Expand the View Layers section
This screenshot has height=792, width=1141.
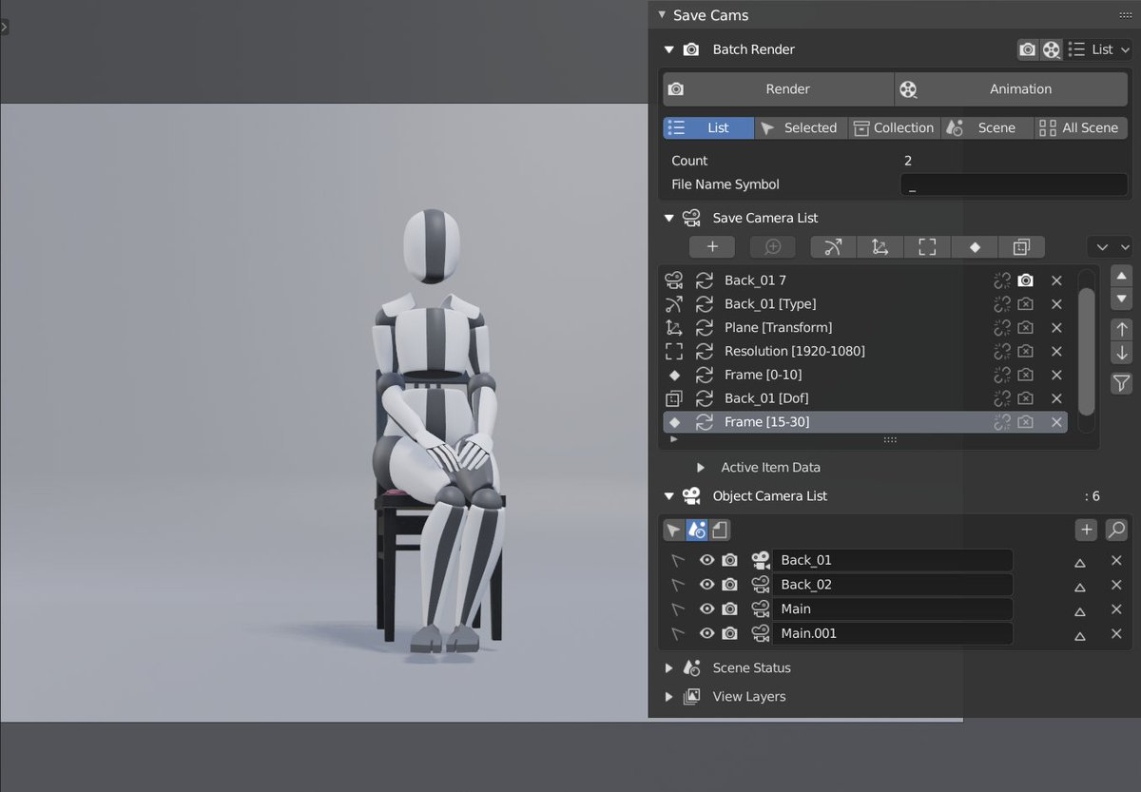point(669,697)
